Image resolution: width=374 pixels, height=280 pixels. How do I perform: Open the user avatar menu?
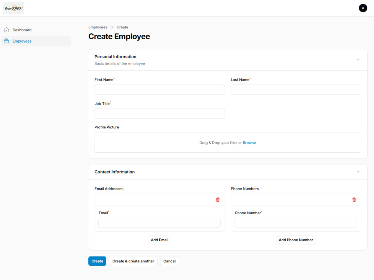(363, 8)
